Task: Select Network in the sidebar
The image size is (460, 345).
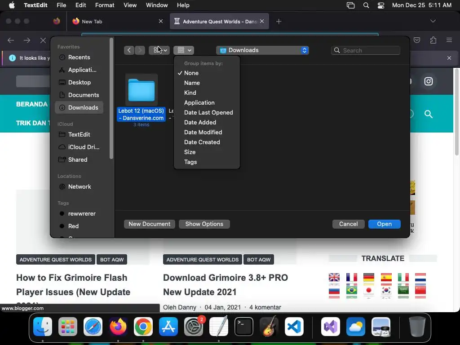Action: pyautogui.click(x=79, y=186)
